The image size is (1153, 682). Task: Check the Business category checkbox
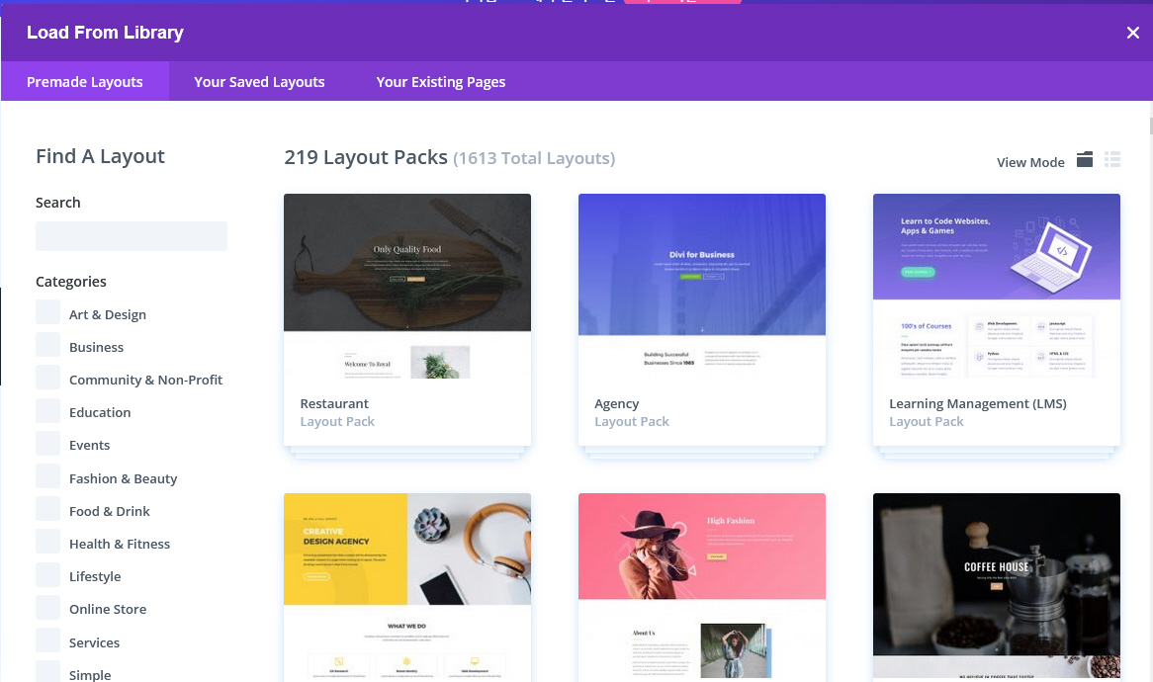click(x=47, y=345)
